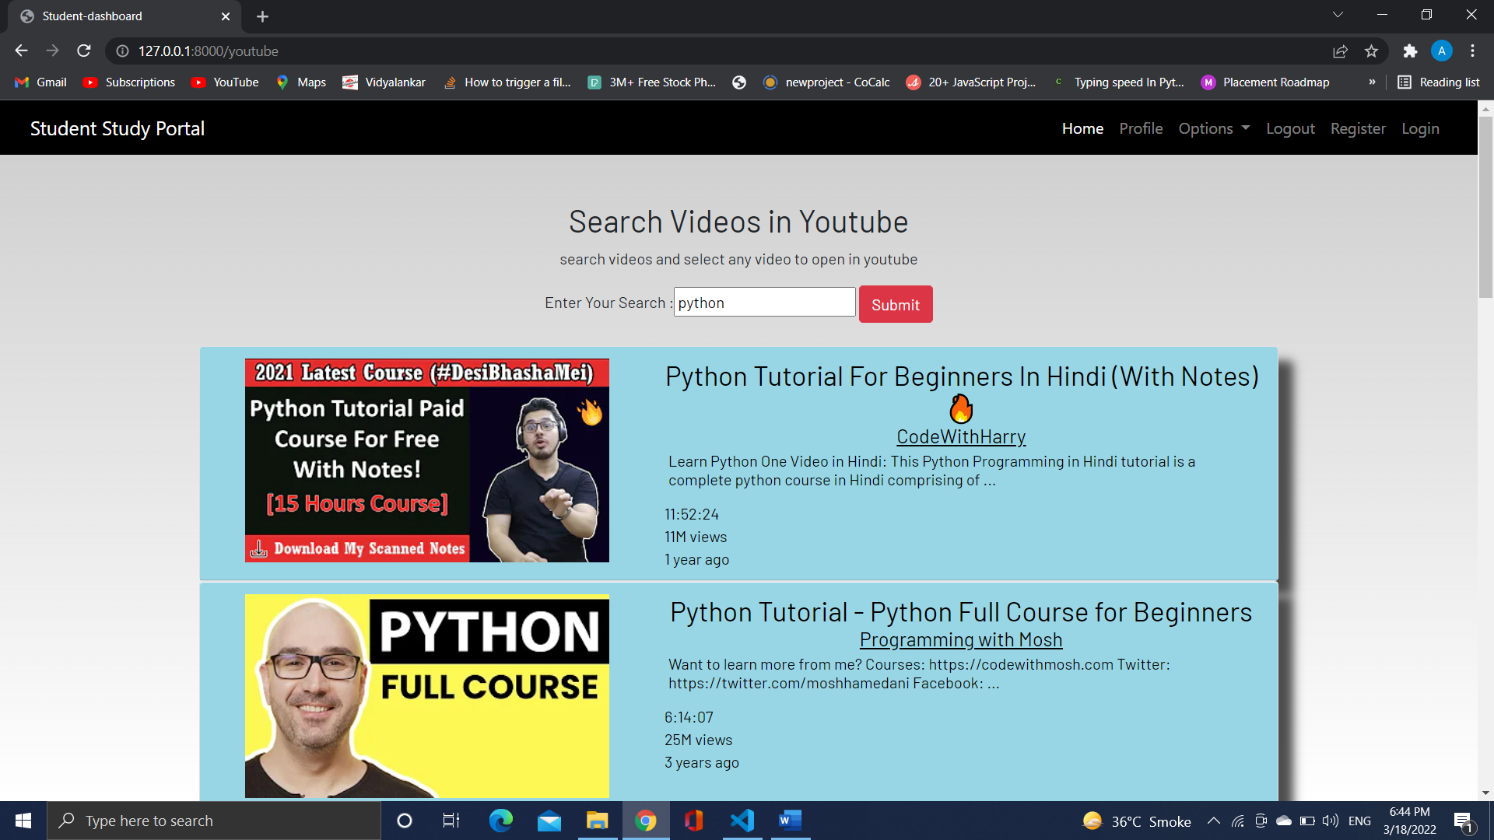Open the CodeWithHarry channel link
Viewport: 1494px width, 840px height.
pos(961,436)
